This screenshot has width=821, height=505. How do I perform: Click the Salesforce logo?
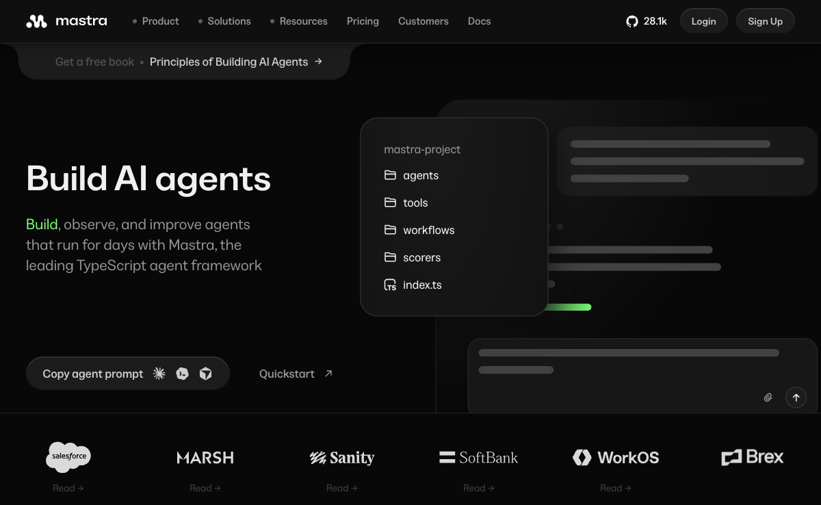pos(68,456)
